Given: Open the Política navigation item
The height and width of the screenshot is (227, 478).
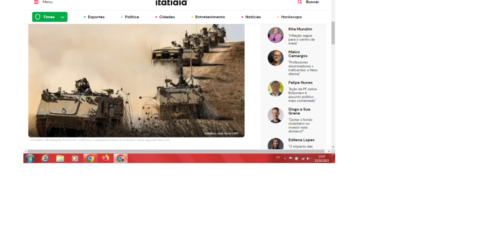Looking at the screenshot, I should click(x=132, y=17).
